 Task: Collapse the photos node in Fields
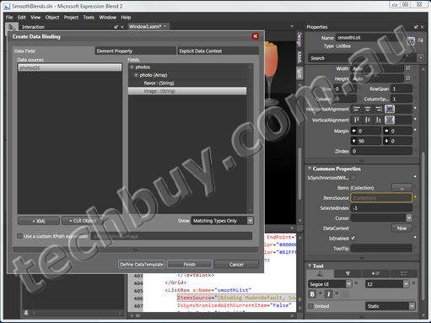tap(132, 67)
